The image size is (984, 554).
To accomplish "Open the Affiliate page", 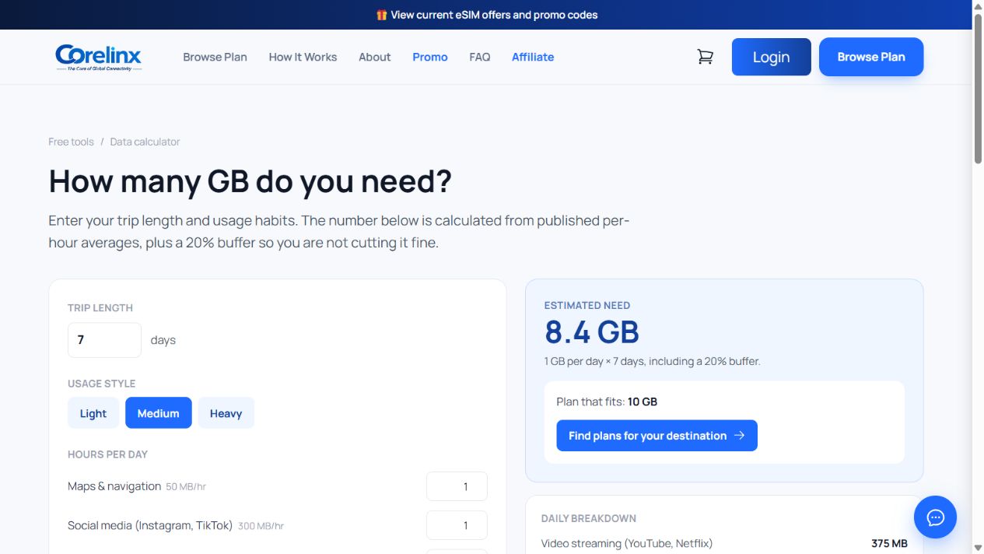I will [533, 57].
